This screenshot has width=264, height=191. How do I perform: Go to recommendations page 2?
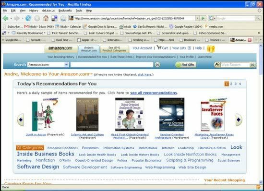pyautogui.click(x=231, y=84)
